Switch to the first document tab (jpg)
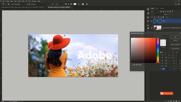 pyautogui.click(x=23, y=7)
